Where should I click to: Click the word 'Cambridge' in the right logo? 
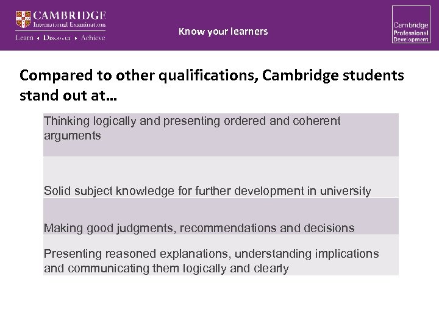pyautogui.click(x=410, y=24)
